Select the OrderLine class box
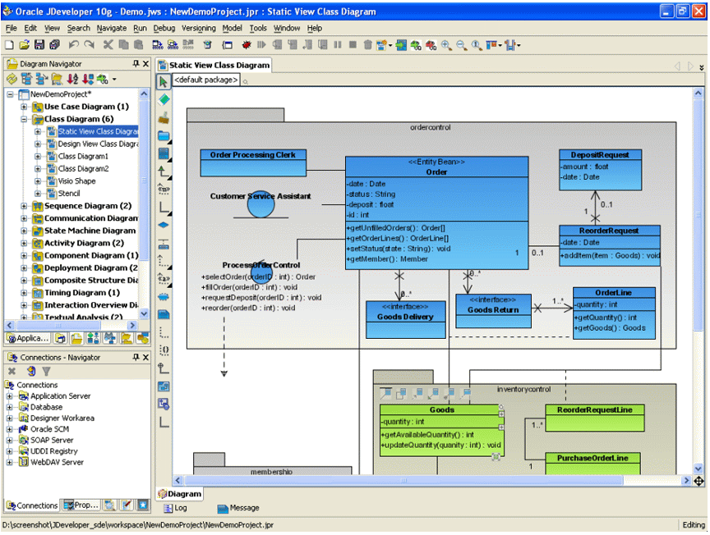The height and width of the screenshot is (535, 710). 614,313
